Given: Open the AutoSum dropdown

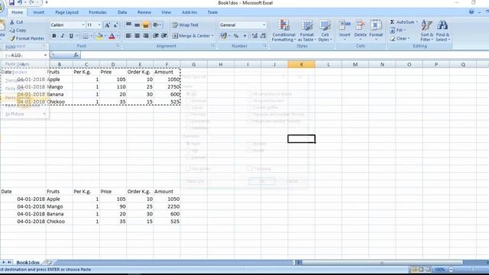Looking at the screenshot, I should (x=403, y=22).
